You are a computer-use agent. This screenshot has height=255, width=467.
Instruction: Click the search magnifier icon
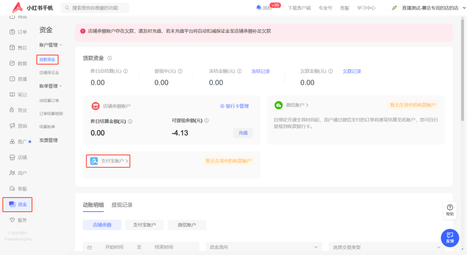pos(67,8)
